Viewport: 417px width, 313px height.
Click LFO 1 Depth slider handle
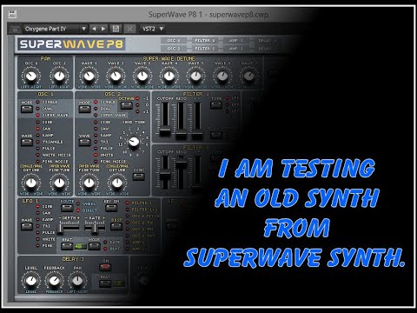(60, 228)
